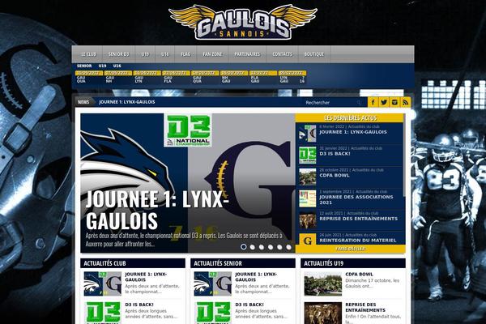This screenshot has width=486, height=324.
Task: Open D3 Is Back! under Actualités Club
Action: point(139,305)
